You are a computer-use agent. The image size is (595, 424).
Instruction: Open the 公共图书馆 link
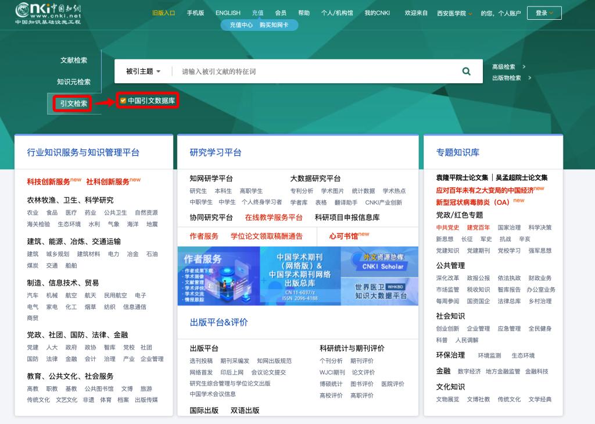click(99, 389)
